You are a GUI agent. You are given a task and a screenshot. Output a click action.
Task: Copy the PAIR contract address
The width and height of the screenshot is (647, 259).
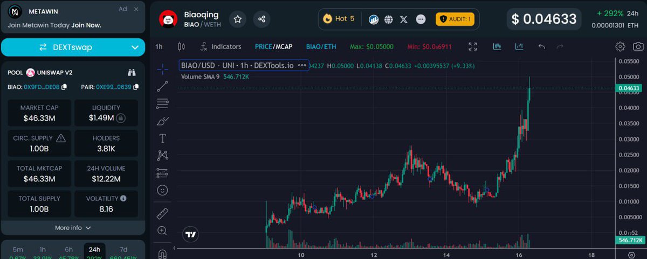[x=136, y=87]
